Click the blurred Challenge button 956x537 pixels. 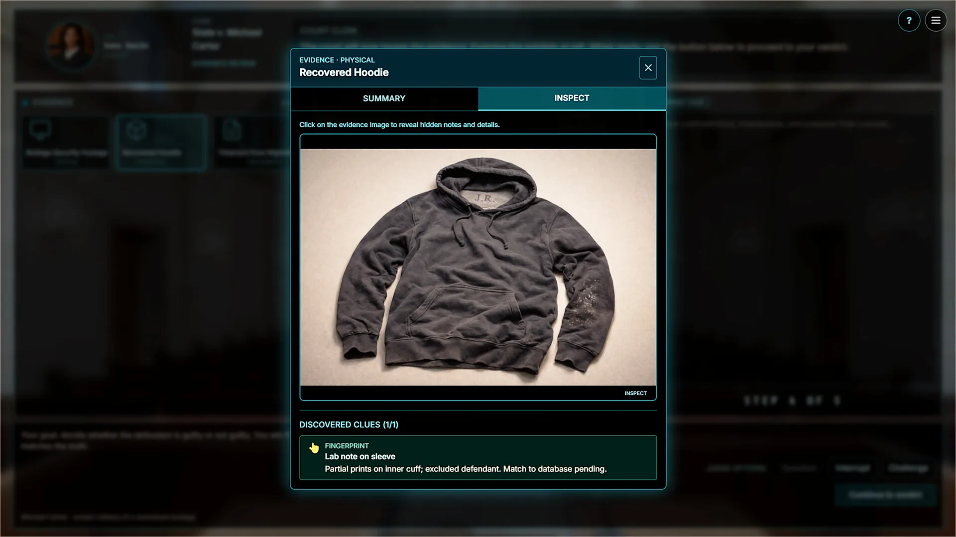tap(908, 468)
